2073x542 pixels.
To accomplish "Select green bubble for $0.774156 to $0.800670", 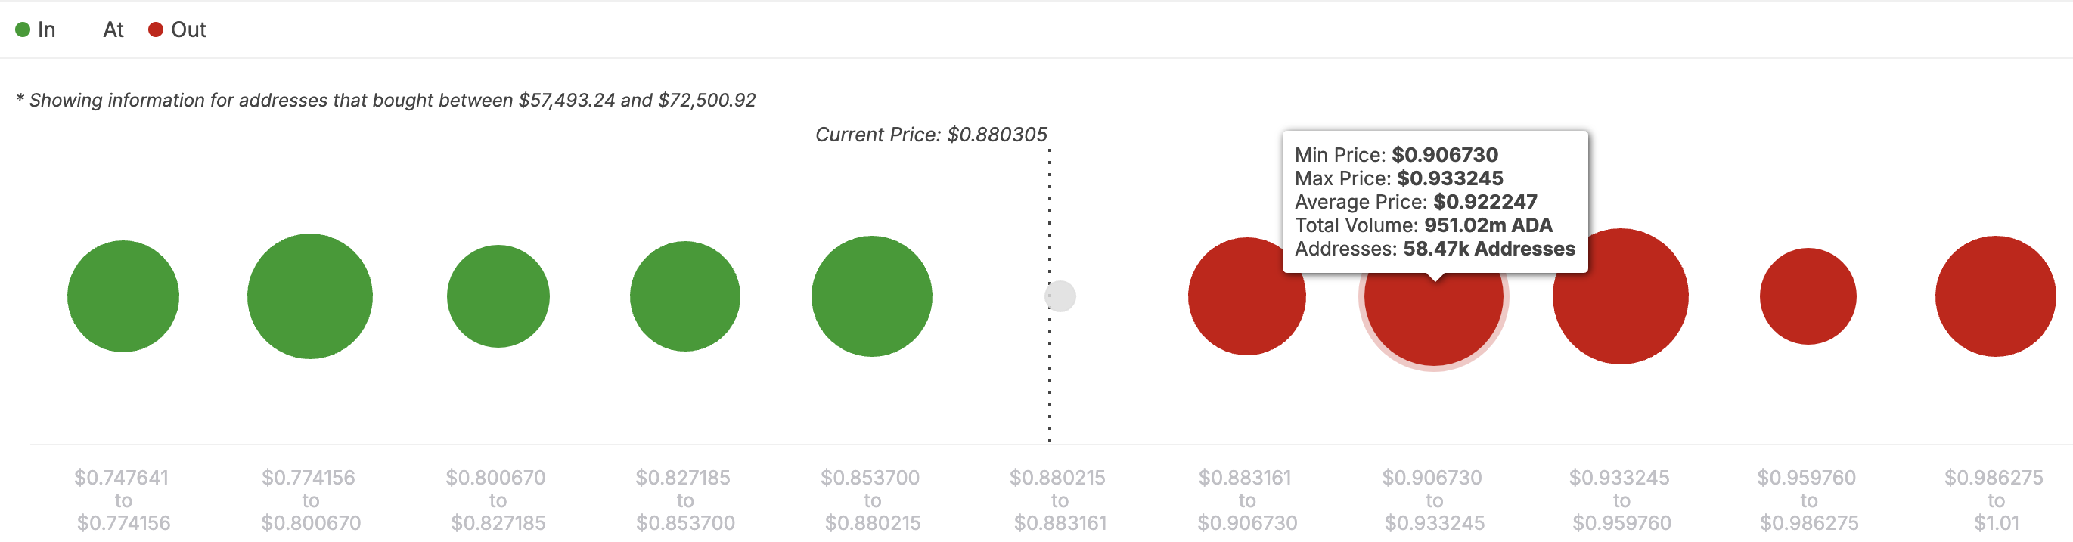I will (x=310, y=296).
